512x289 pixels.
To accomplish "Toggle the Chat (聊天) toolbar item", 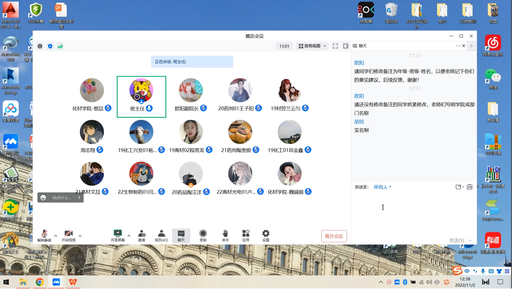I will click(181, 236).
